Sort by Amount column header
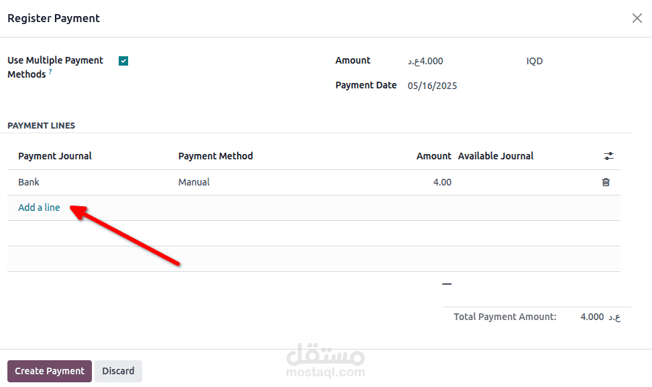 click(433, 156)
